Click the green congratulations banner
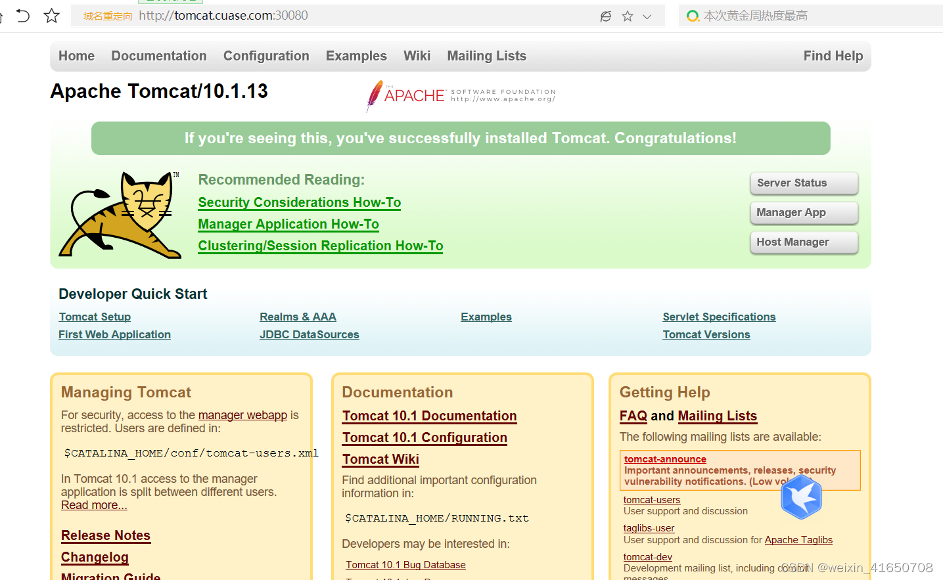The width and height of the screenshot is (943, 580). [x=461, y=139]
